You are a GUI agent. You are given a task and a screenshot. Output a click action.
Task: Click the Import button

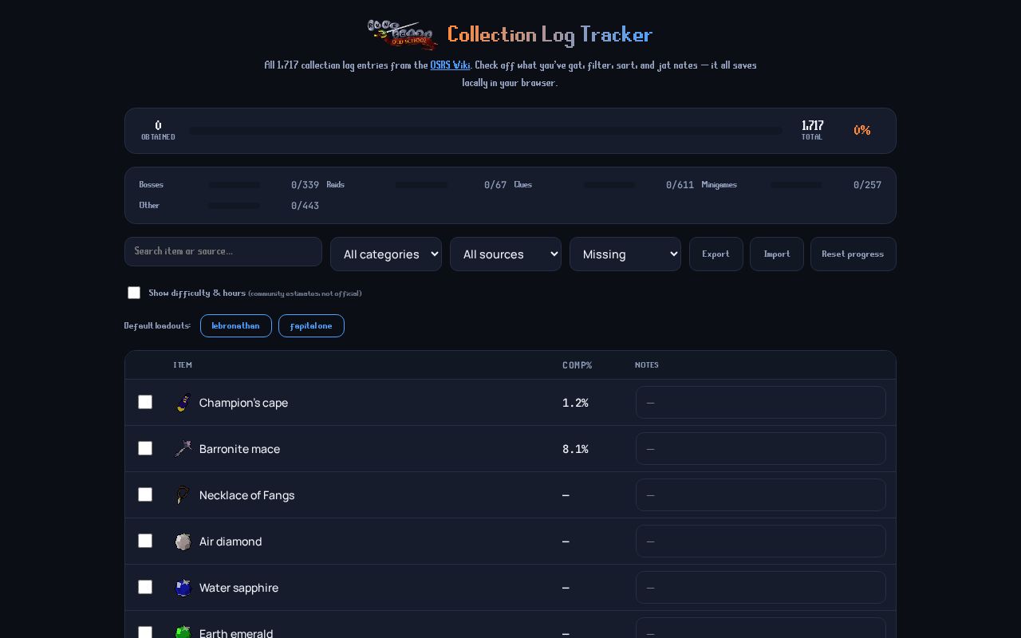point(777,254)
